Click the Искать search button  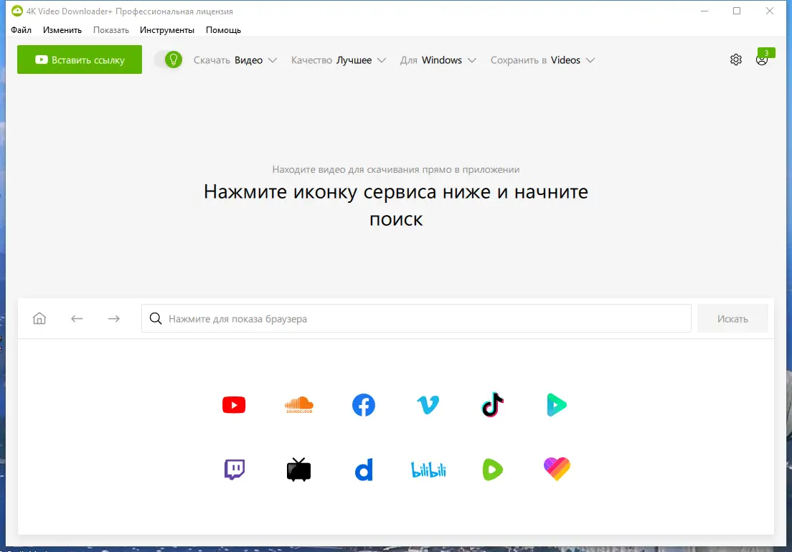[x=732, y=318]
